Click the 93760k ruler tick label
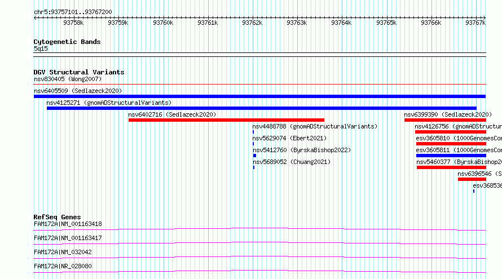This screenshot has width=502, height=279. pos(163,23)
